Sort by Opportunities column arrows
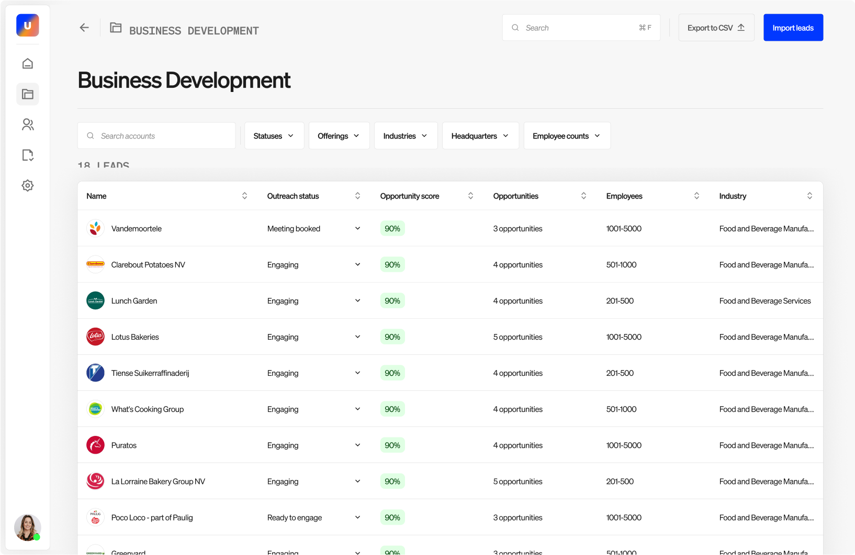This screenshot has width=855, height=555. pyautogui.click(x=583, y=196)
